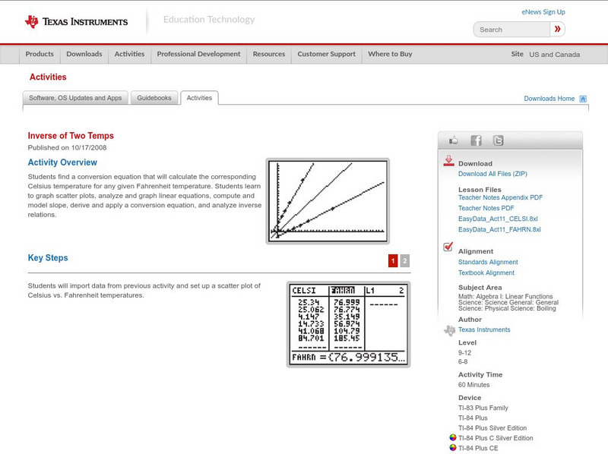608x454 pixels.
Task: Click the 9-12 level entry
Action: click(464, 353)
